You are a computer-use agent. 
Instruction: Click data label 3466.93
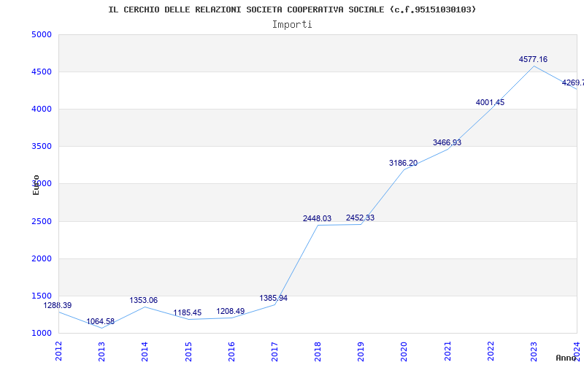click(x=447, y=142)
